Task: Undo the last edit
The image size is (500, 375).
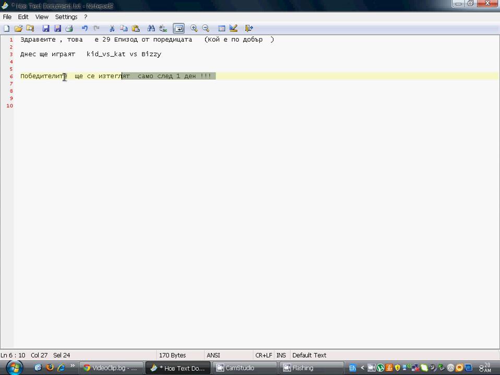Action: [85, 28]
